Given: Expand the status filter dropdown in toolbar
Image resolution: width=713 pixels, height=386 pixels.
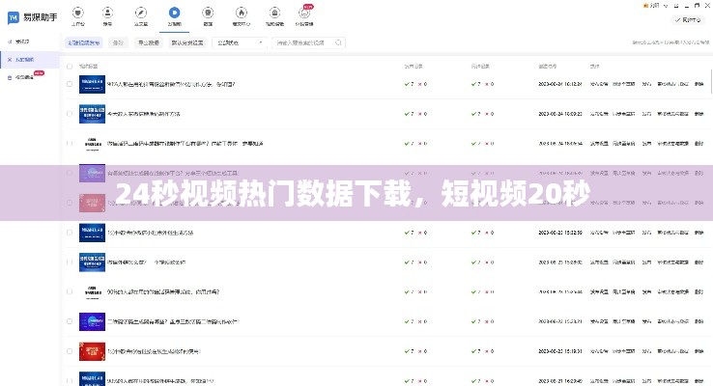Looking at the screenshot, I should 239,42.
